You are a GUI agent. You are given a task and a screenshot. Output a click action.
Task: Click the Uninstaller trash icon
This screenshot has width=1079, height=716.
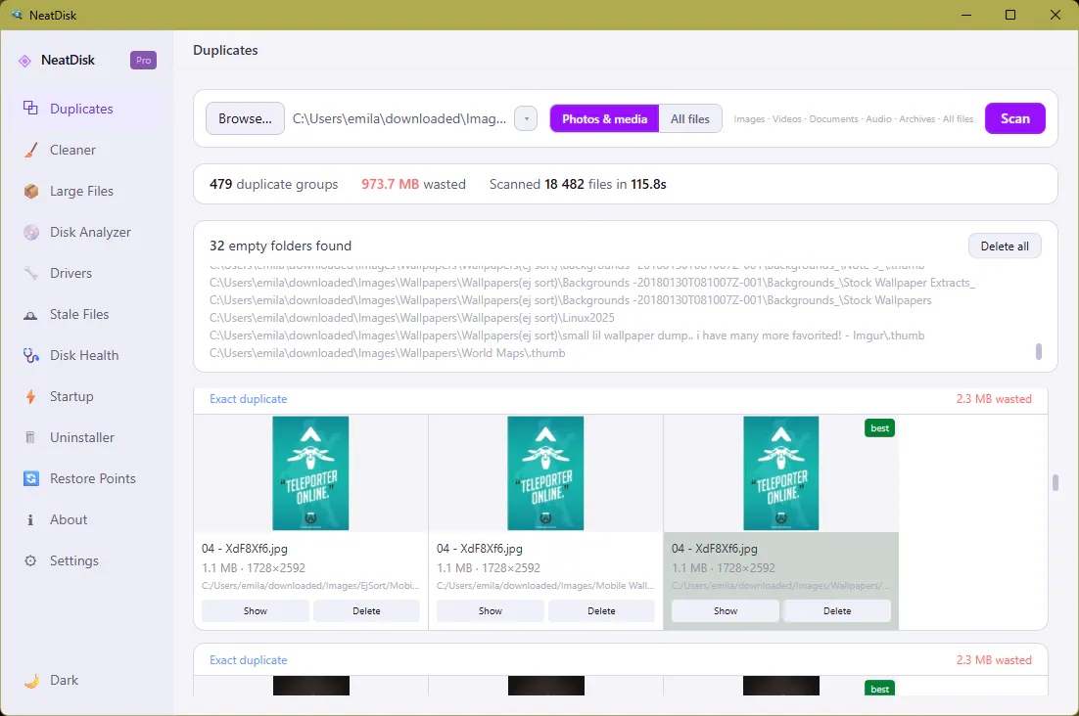tap(30, 437)
